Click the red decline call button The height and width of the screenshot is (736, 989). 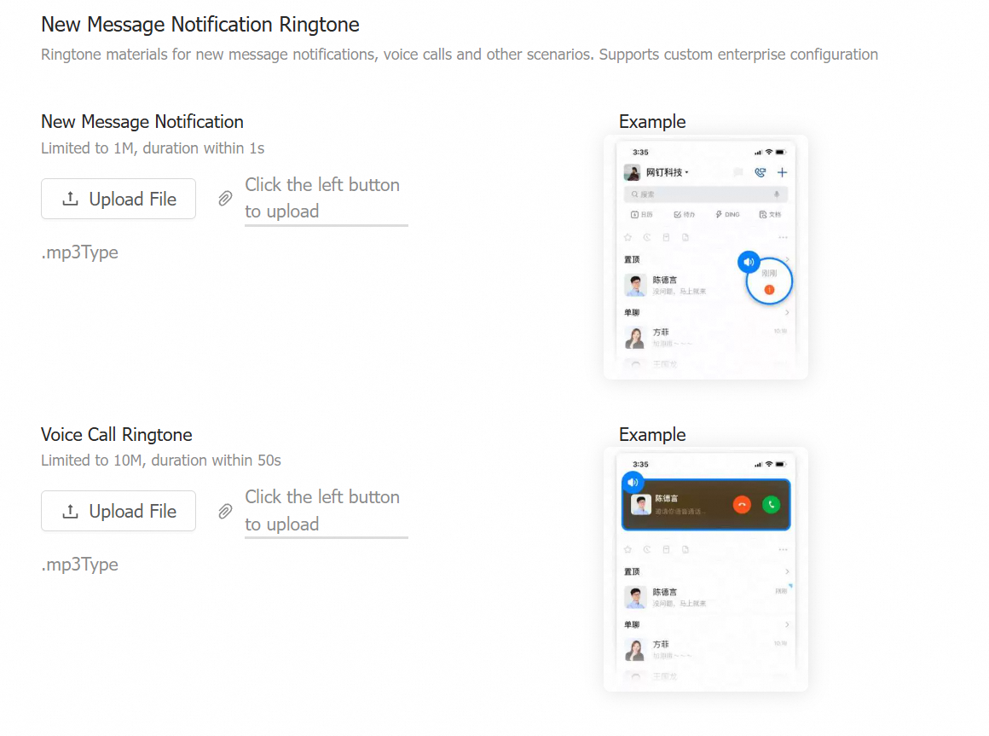[x=743, y=505]
